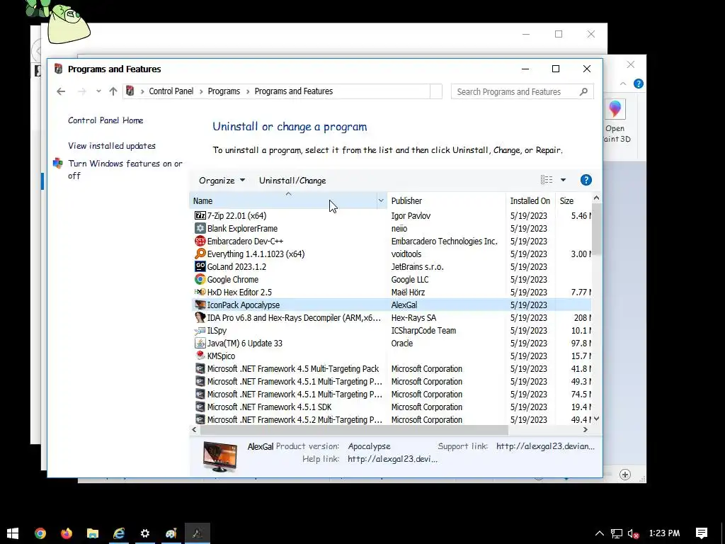Viewport: 725px width, 544px height.
Task: Click the scroll down arrow of program list
Action: (x=596, y=419)
